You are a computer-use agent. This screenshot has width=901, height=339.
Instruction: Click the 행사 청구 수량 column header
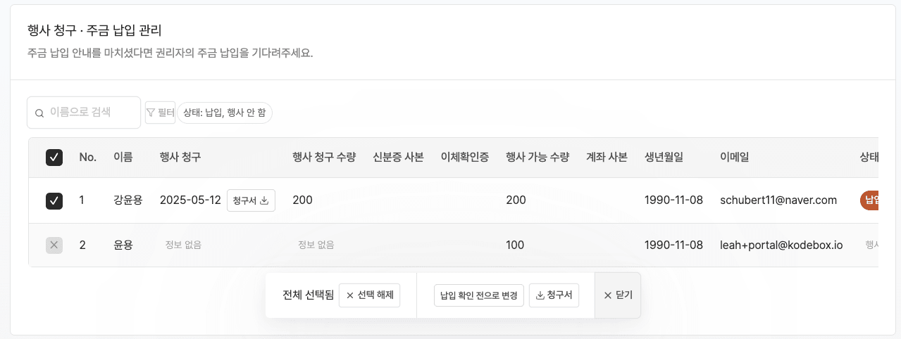coord(324,158)
